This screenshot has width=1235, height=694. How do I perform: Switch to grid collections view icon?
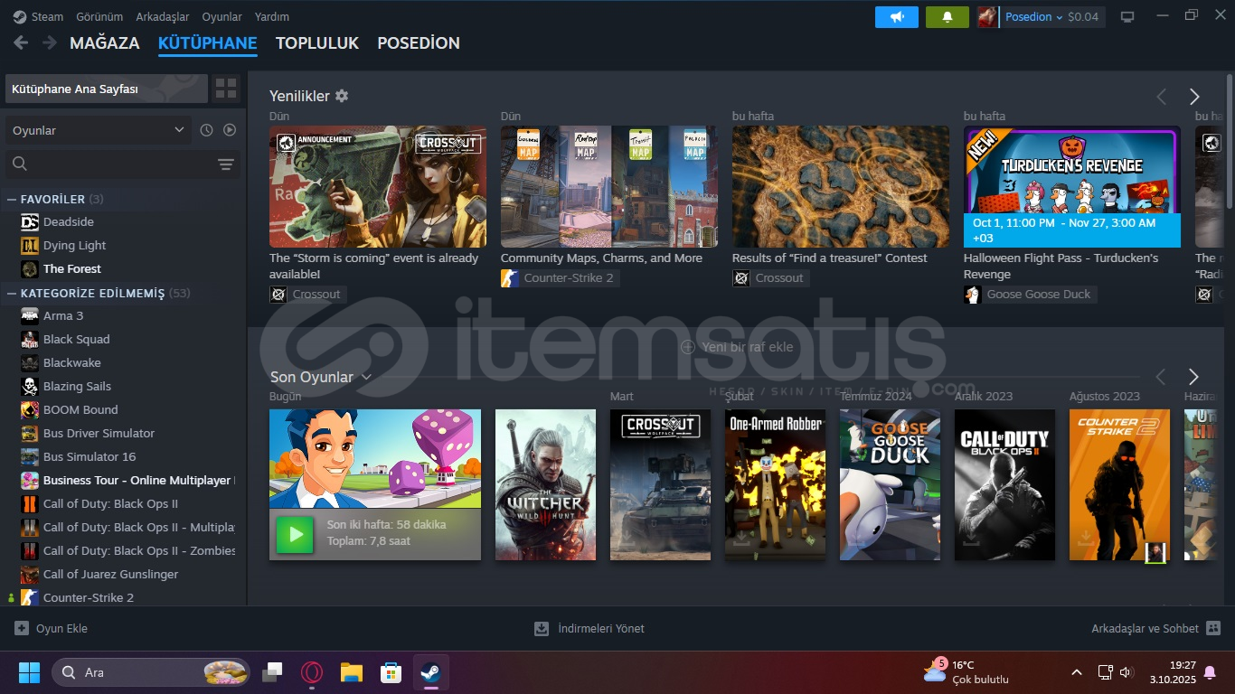[x=226, y=89]
